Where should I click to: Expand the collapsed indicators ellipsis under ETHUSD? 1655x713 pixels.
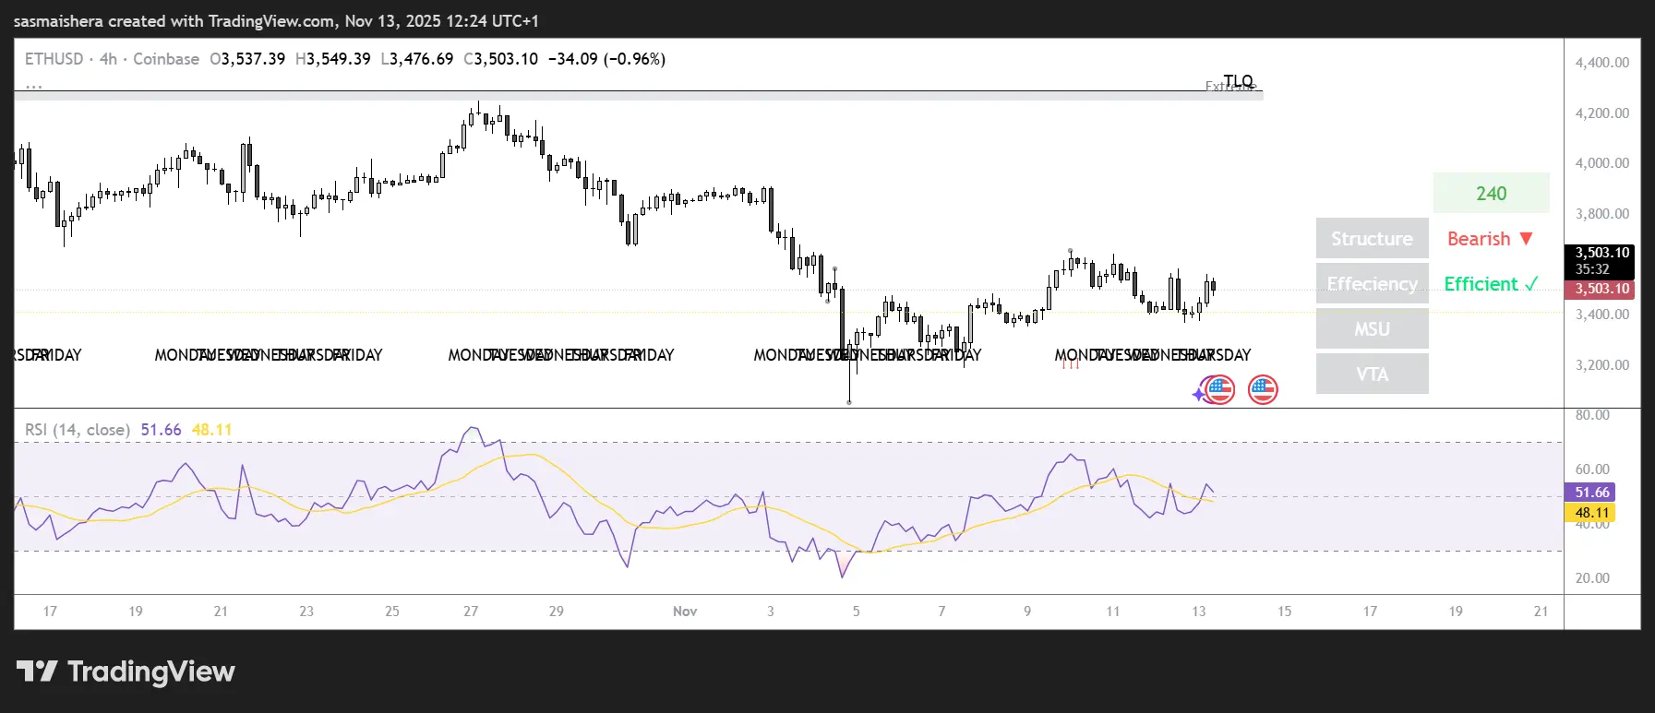(x=33, y=86)
